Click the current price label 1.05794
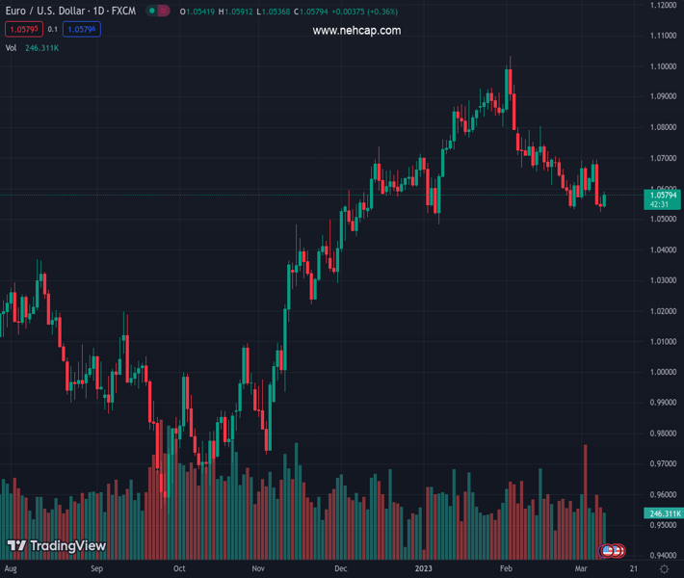Viewport: 684px width, 578px height. (664, 196)
